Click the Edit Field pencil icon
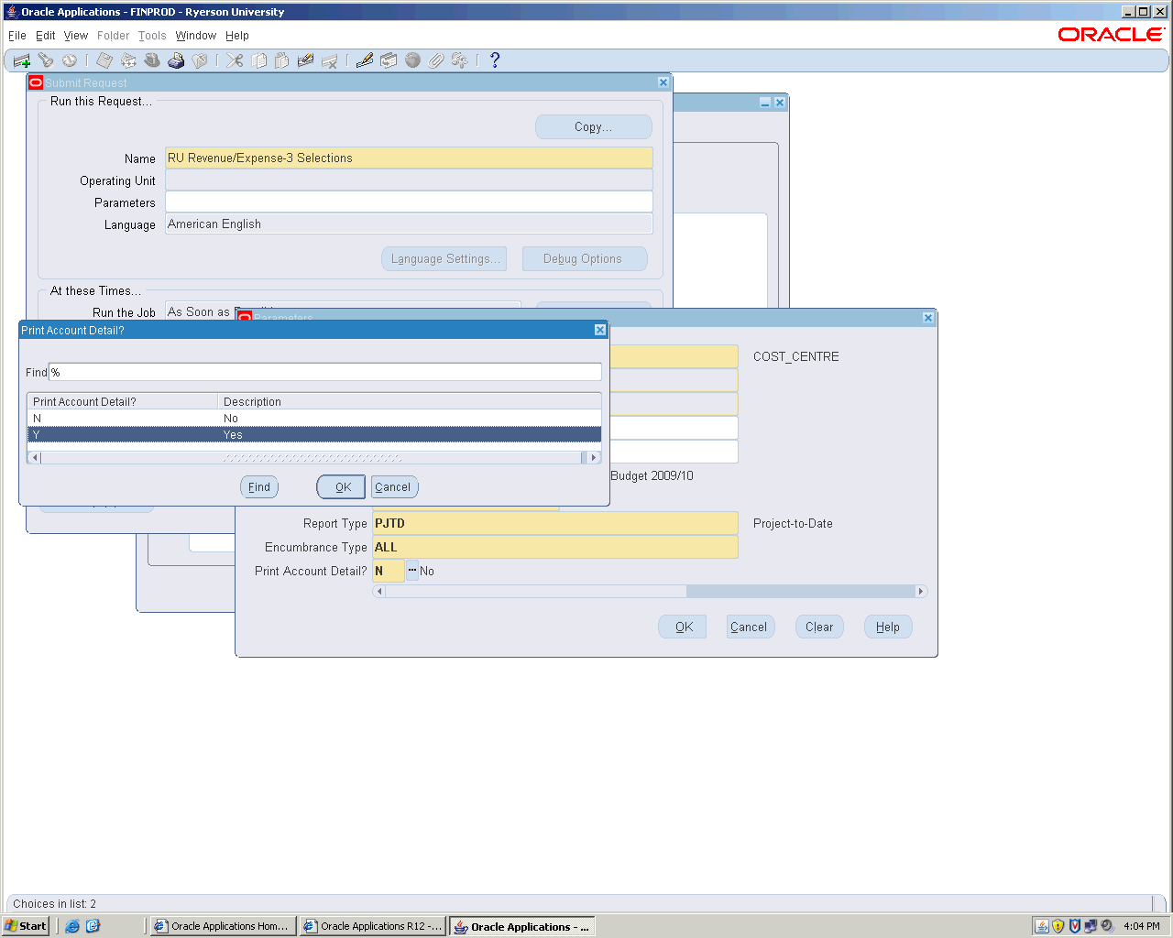The height and width of the screenshot is (938, 1173). [365, 60]
